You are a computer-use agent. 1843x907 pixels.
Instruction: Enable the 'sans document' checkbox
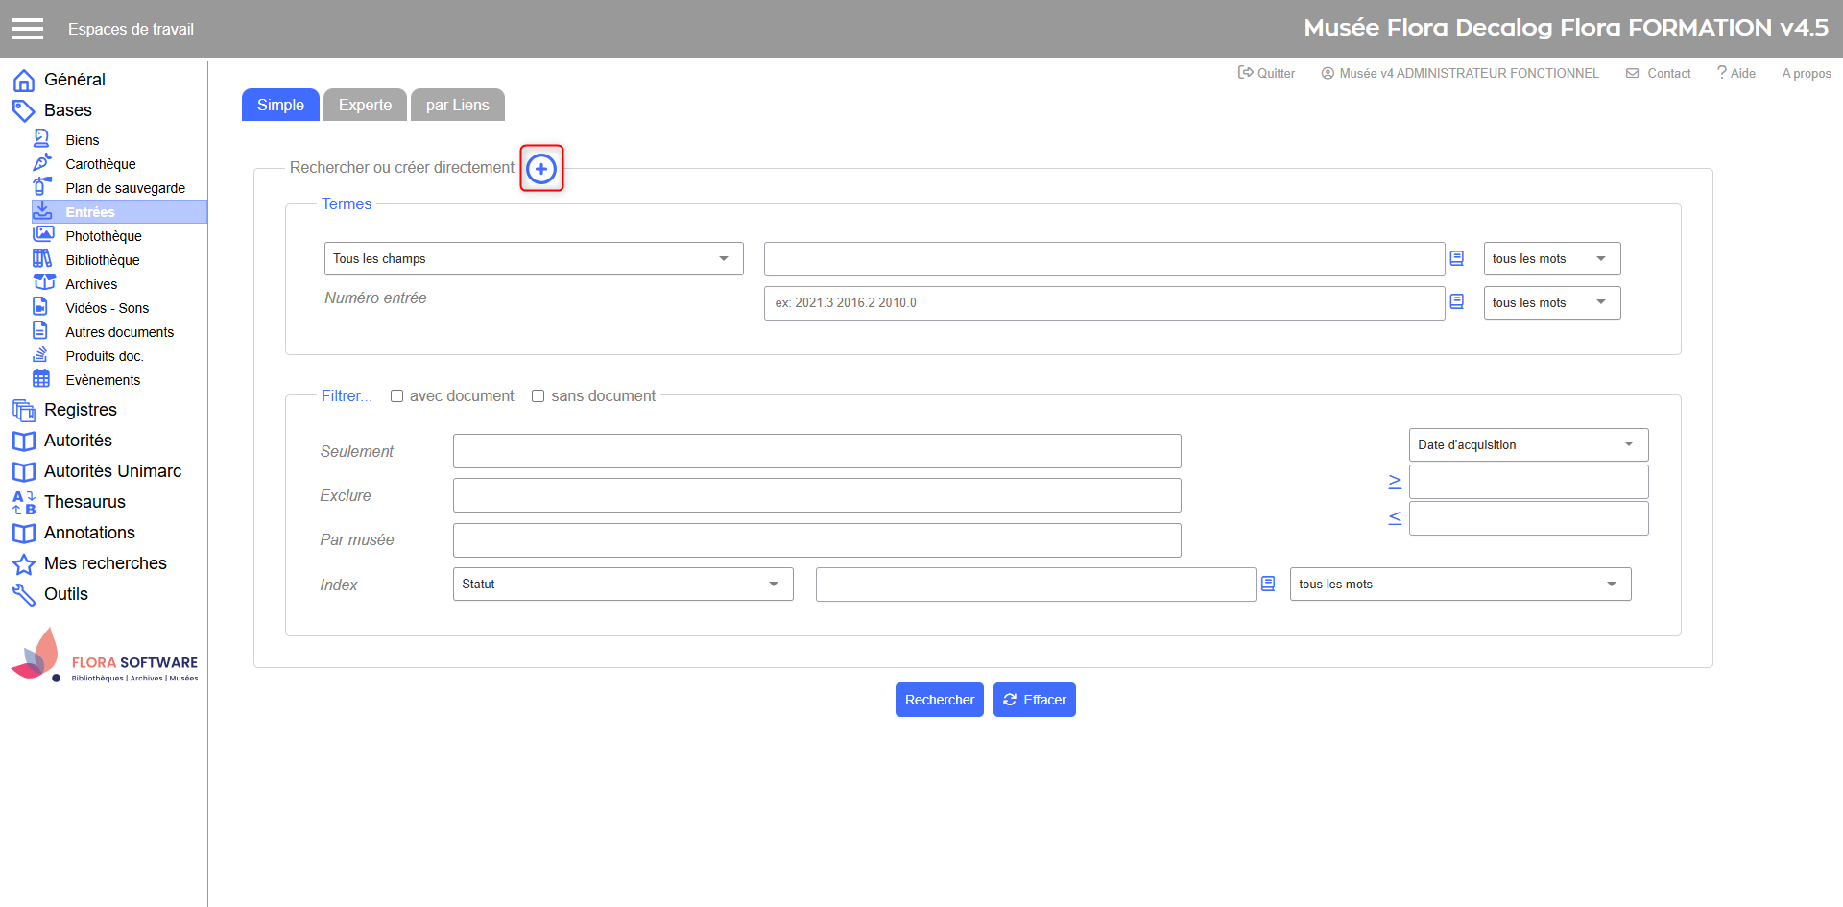pyautogui.click(x=538, y=396)
